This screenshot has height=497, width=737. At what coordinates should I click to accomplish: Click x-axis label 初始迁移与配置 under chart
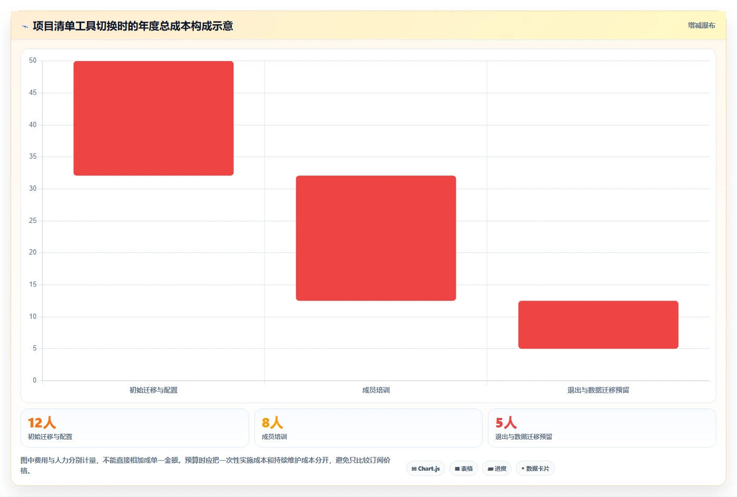coord(153,390)
